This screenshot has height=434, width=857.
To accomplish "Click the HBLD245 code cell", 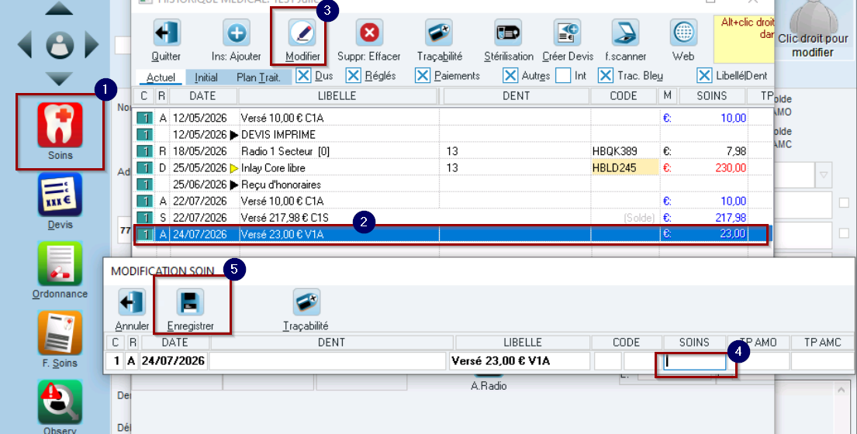I will click(624, 167).
